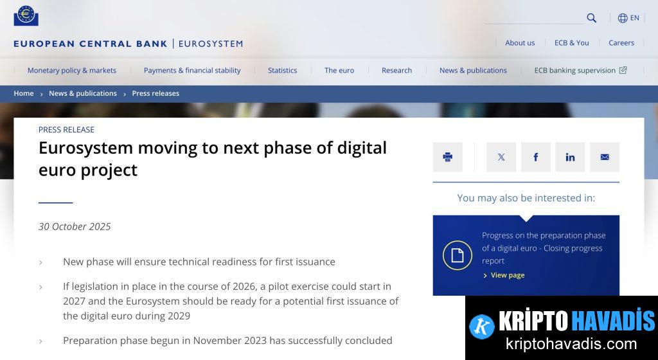
Task: Open Payments & financial stability menu
Action: tap(192, 71)
